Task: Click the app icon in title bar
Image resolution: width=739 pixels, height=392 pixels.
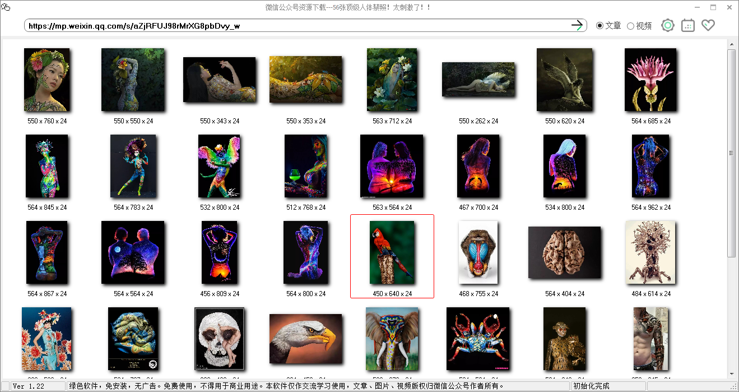Action: 6,7
